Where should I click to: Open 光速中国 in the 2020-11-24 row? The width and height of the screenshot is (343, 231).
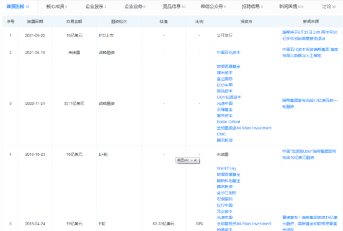coord(225,103)
